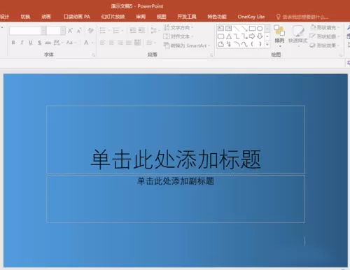The width and height of the screenshot is (350, 270).
Task: Apply distributed alignment
Action: 137,43
